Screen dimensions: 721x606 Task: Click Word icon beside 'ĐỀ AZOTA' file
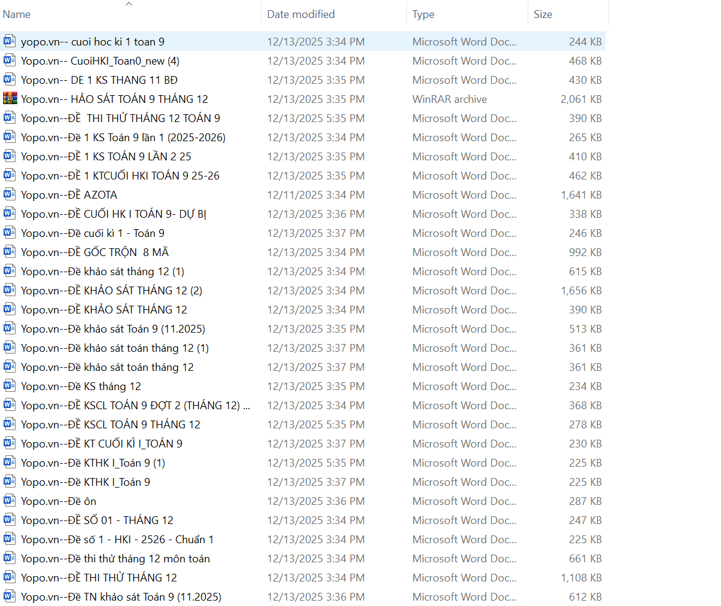[x=10, y=194]
